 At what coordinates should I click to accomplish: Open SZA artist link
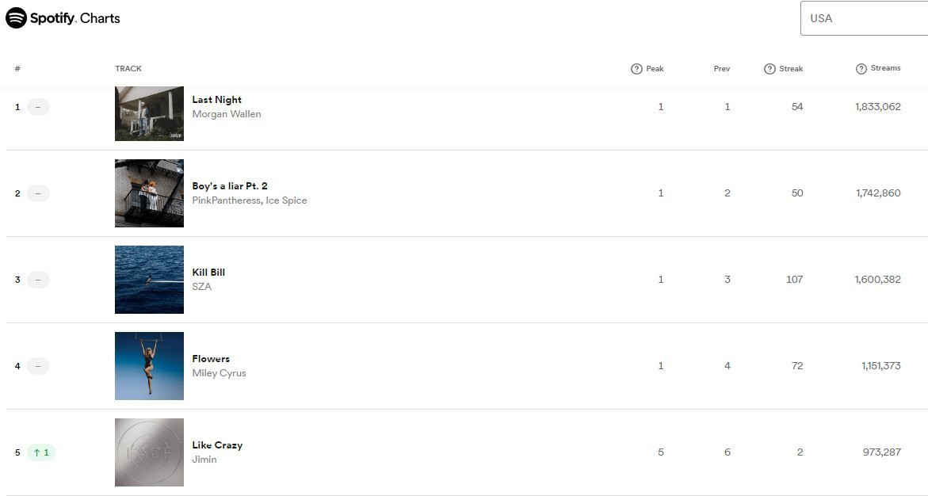coord(202,287)
